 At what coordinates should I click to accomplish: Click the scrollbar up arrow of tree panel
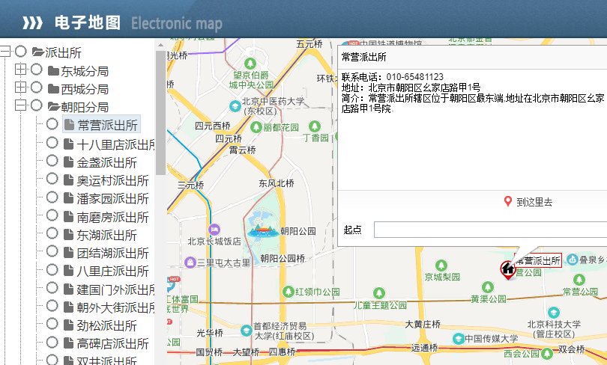click(x=160, y=45)
